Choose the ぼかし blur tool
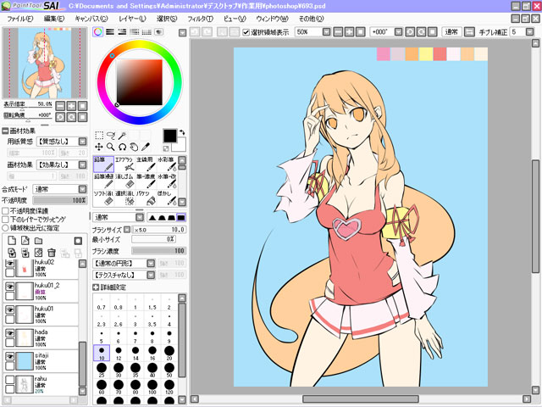Viewport: 542px width, 407px height. pos(167,198)
